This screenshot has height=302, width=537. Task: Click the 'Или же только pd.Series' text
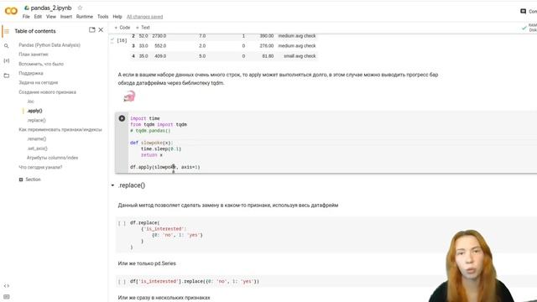147,263
